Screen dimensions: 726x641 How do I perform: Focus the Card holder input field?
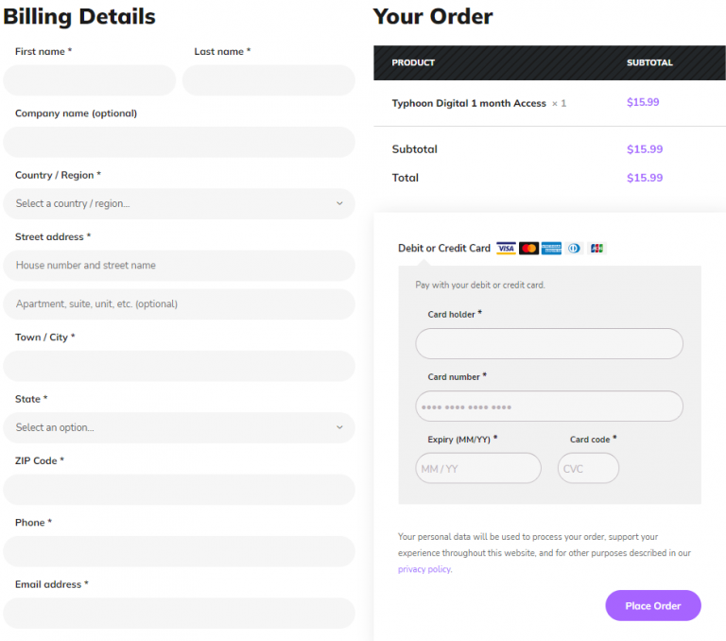click(x=549, y=343)
